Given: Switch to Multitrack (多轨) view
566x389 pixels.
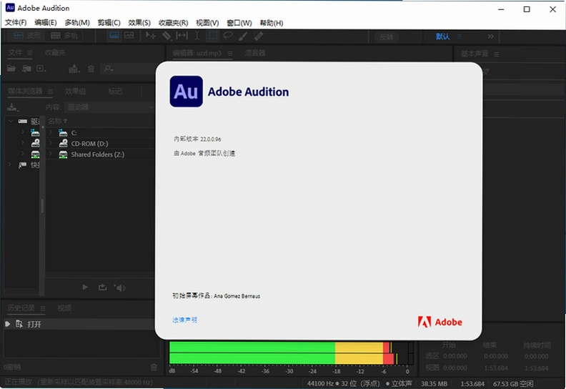Looking at the screenshot, I should click(x=64, y=36).
